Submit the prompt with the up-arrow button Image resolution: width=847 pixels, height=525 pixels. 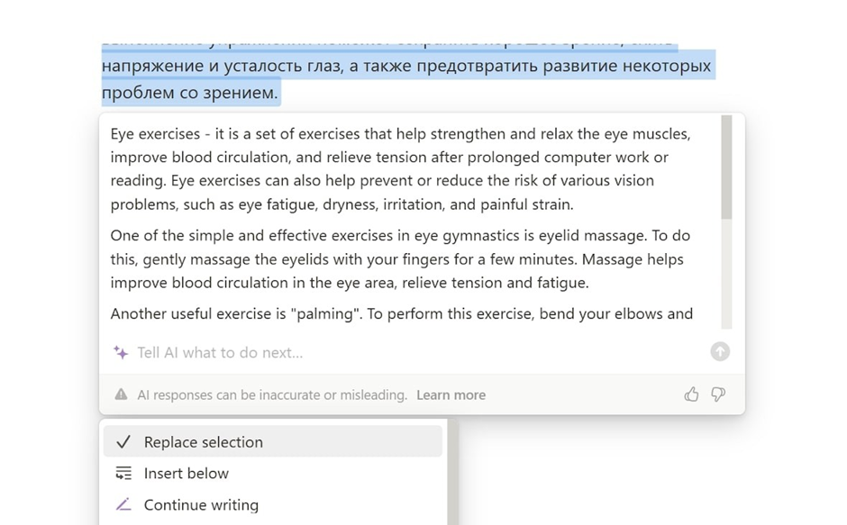[x=719, y=352]
